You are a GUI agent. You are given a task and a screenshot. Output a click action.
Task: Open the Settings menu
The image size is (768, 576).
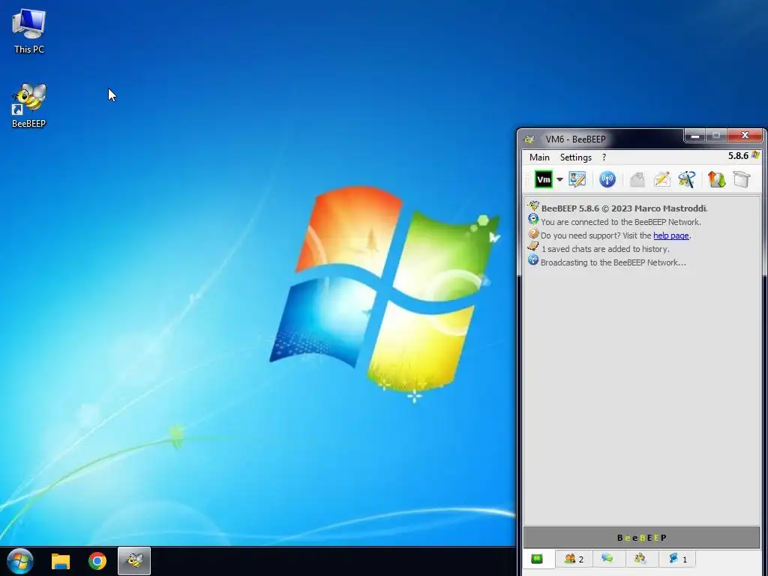click(x=576, y=157)
